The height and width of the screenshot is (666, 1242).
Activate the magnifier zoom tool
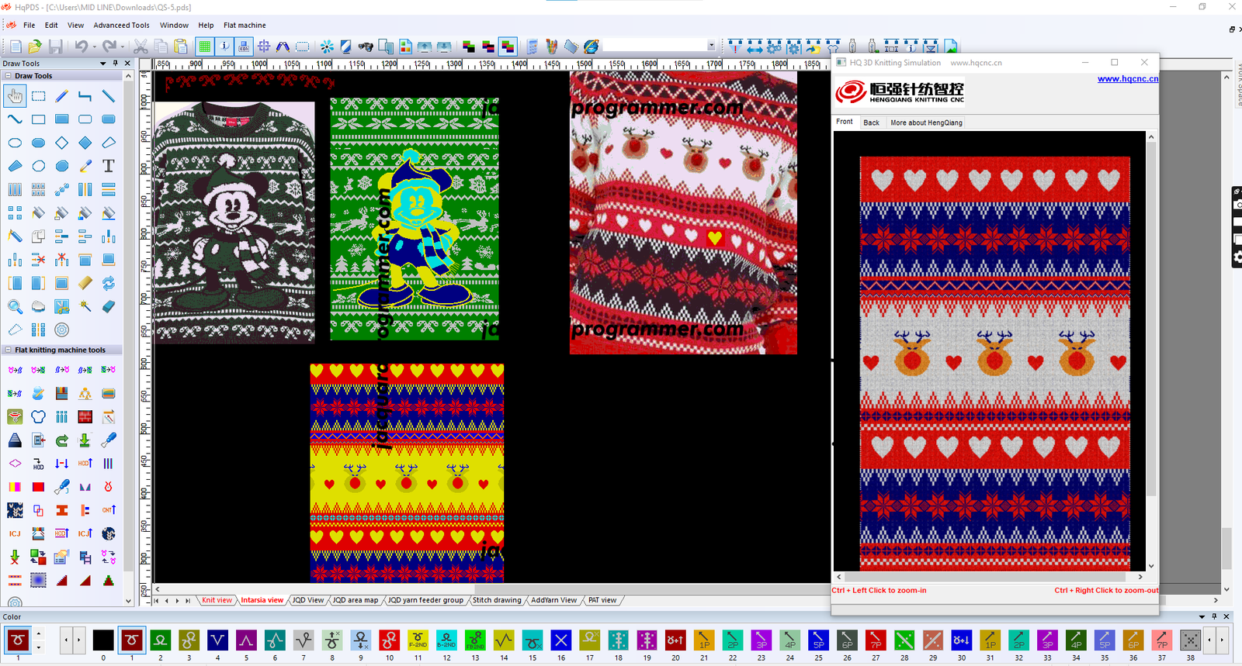coord(15,307)
